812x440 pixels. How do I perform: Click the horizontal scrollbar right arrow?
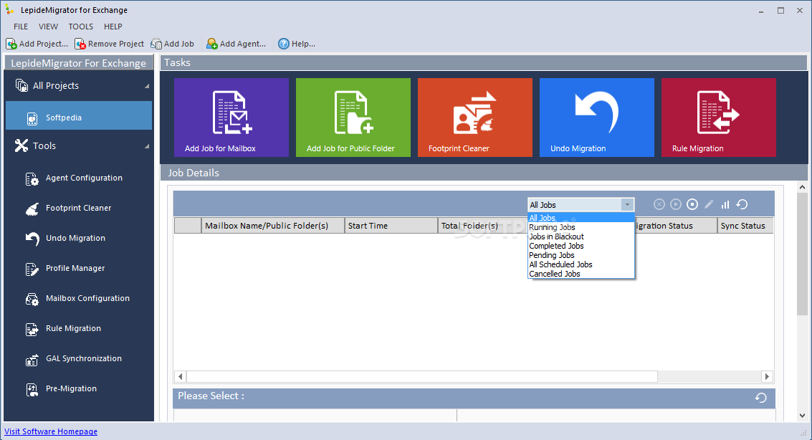click(767, 376)
